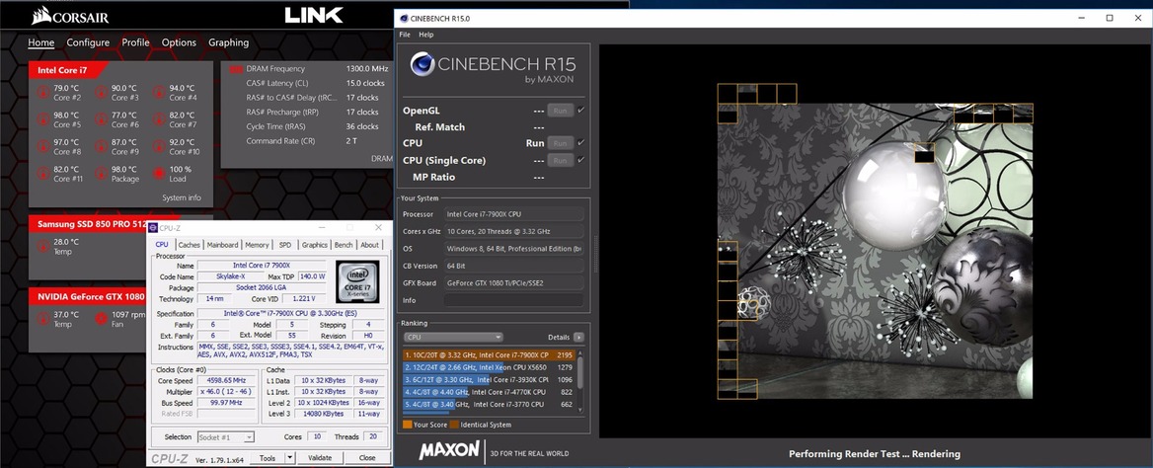Screen dimensions: 1153x468
Task: Open the CPU-Z Tools dropdown arrow
Action: coord(289,458)
